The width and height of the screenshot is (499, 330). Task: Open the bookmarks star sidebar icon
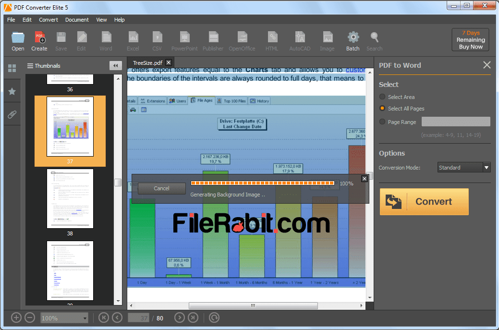coord(12,92)
